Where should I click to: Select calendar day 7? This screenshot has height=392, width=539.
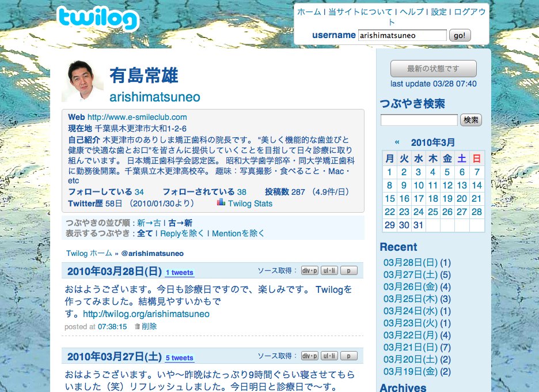477,172
